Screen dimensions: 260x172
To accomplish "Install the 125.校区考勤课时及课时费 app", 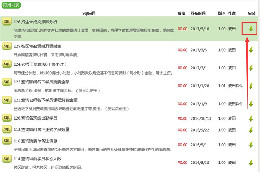I will tap(251, 50).
